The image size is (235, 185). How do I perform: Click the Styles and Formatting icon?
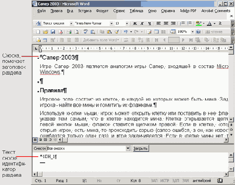tap(38, 24)
